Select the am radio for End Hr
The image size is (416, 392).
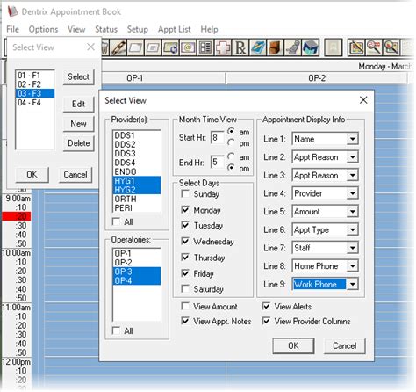point(231,156)
